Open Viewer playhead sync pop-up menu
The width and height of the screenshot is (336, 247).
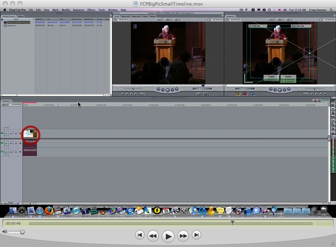tap(168, 20)
